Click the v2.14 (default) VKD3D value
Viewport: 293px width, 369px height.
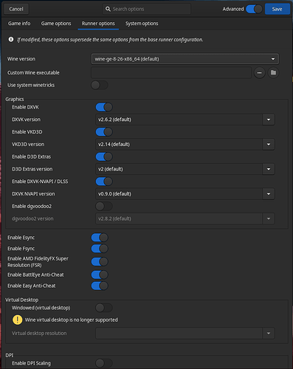[114, 145]
